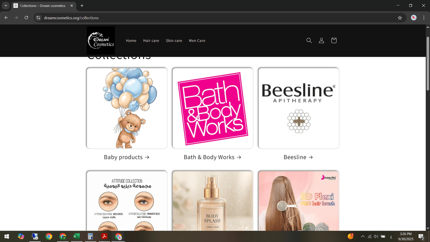This screenshot has width=430, height=242.
Task: Open Copilot from the taskbar
Action: coord(21,236)
